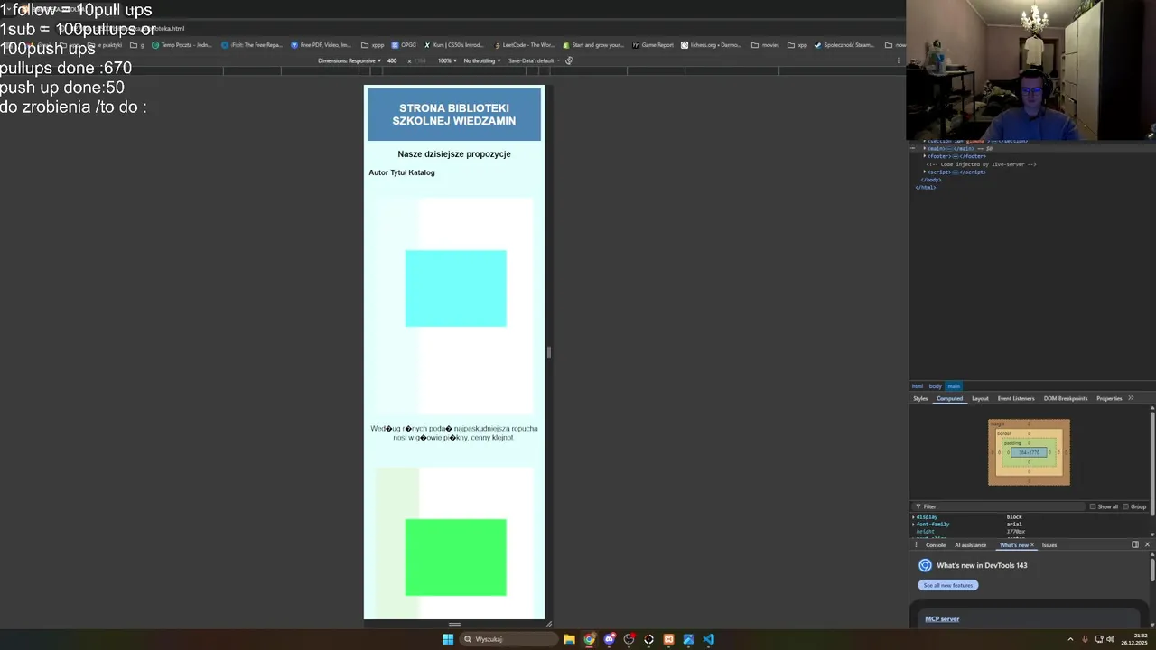Open the Game Report bookmark
1156x650 pixels.
(x=653, y=44)
